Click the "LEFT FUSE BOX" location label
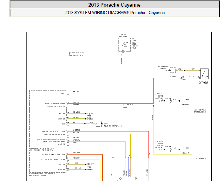The image size is (223, 181). point(135,43)
